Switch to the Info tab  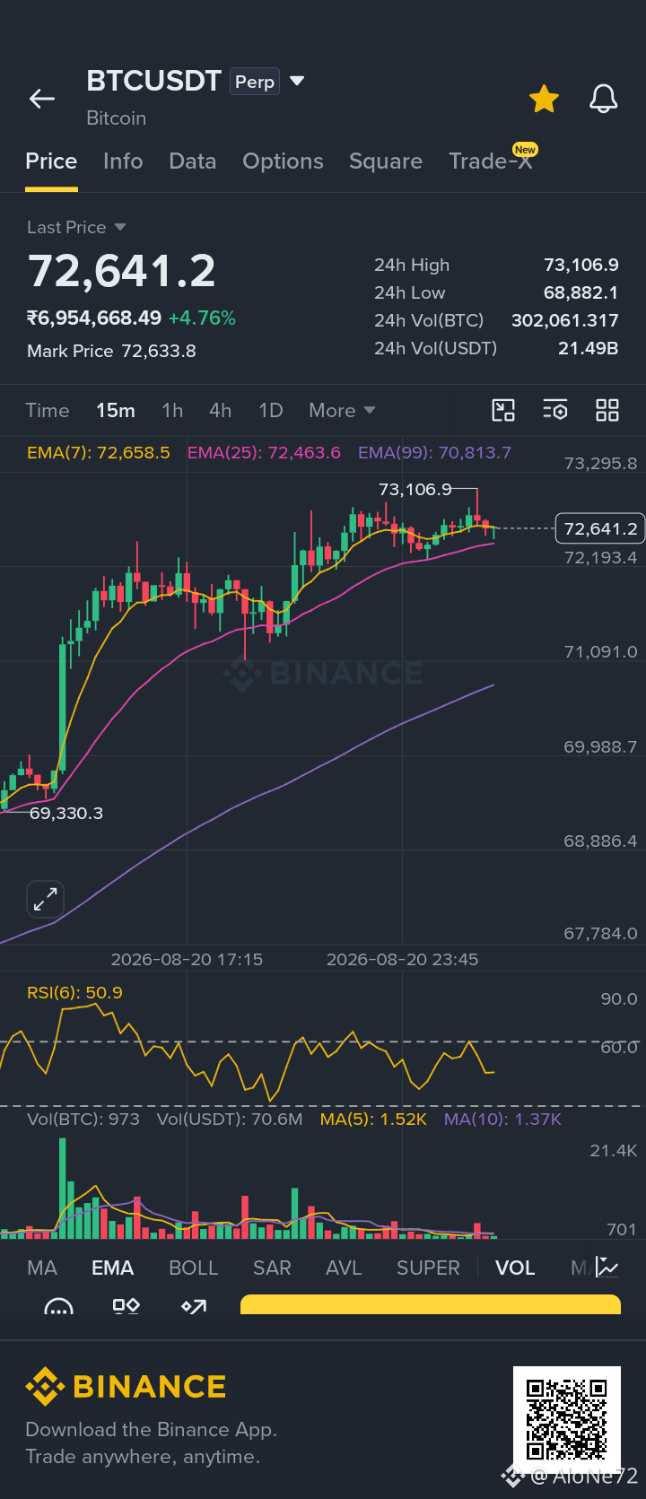click(123, 161)
